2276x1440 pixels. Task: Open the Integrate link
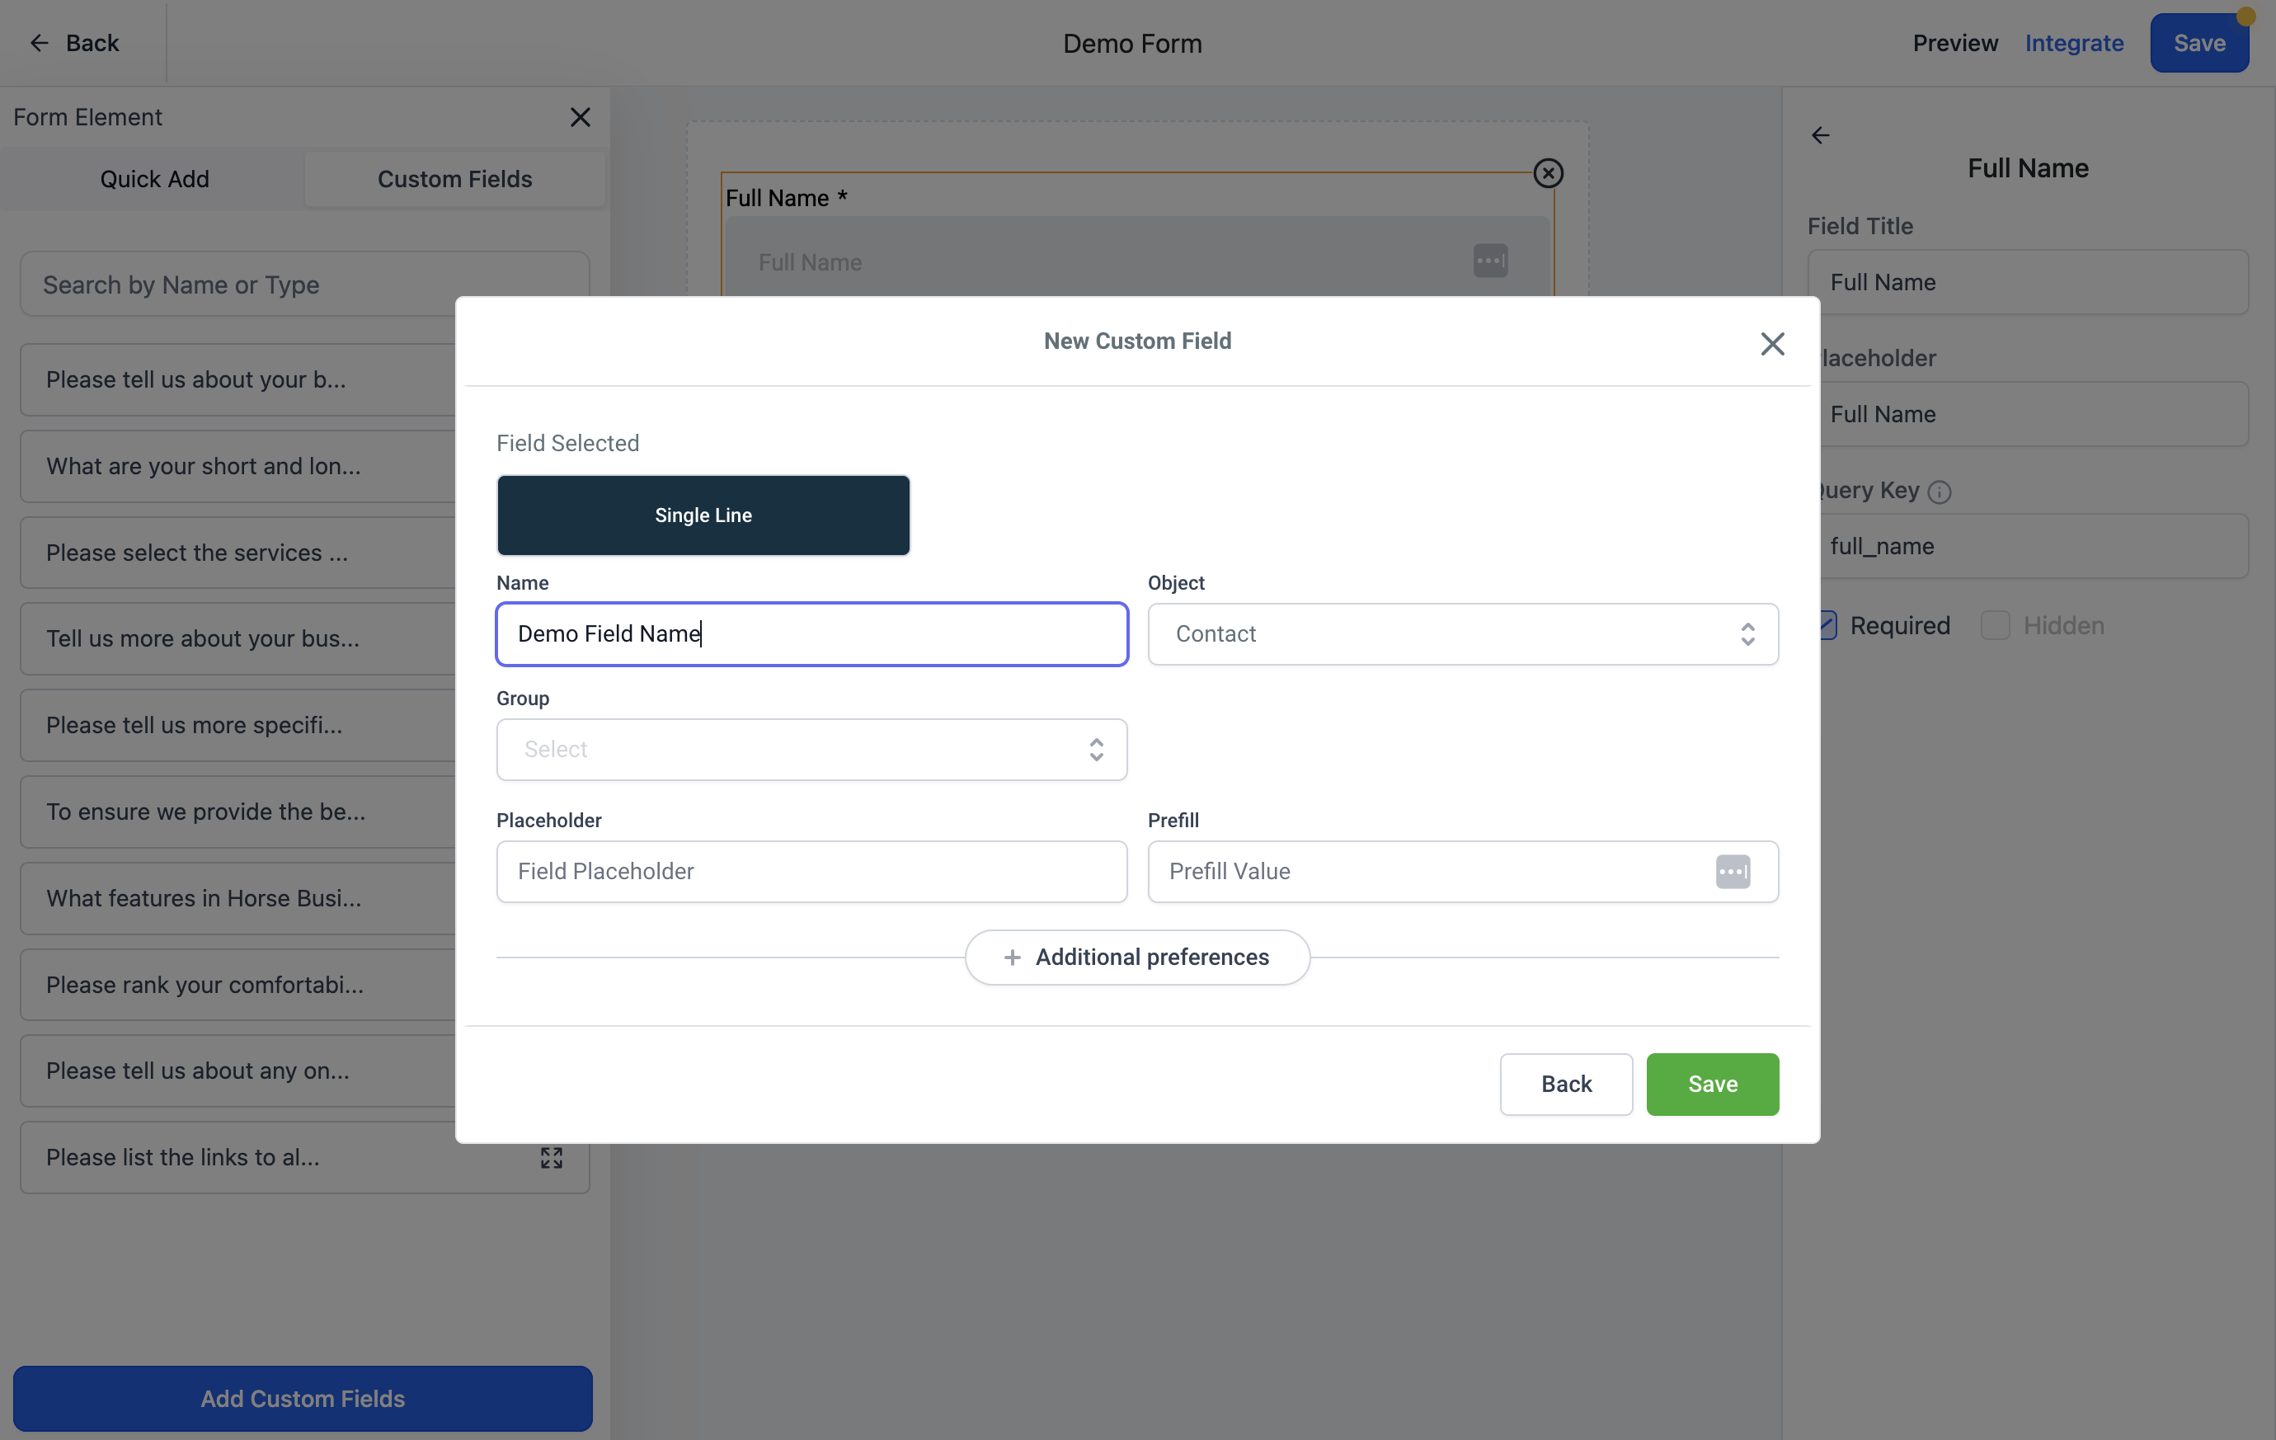[x=2074, y=44]
